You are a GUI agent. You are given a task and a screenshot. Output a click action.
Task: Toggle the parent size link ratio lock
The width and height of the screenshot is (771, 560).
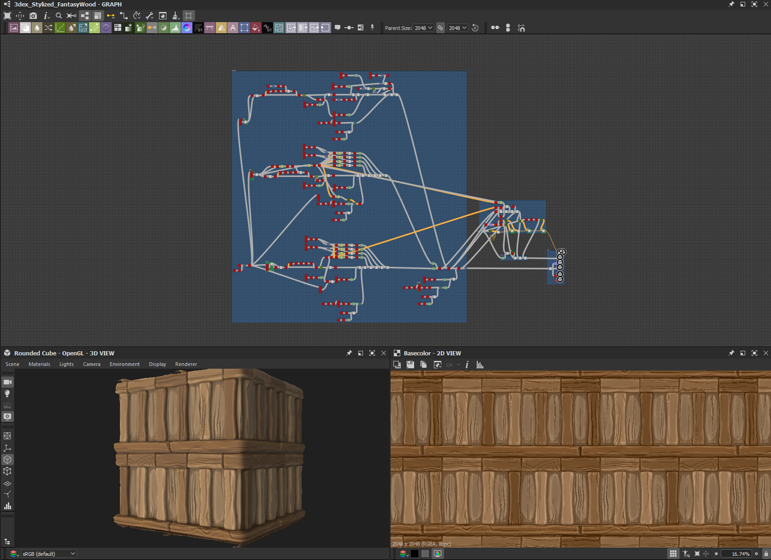click(441, 28)
